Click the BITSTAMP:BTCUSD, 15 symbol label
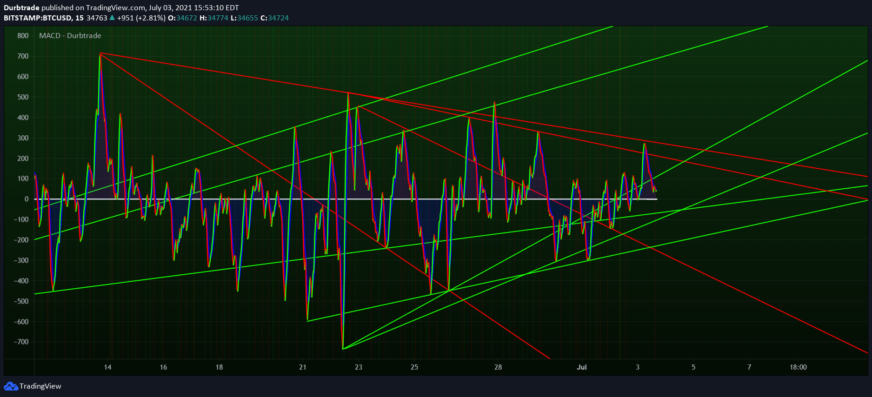872x397 pixels. point(44,18)
